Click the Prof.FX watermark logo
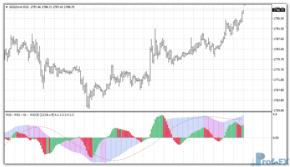The height and width of the screenshot is (167, 290). [x=270, y=159]
